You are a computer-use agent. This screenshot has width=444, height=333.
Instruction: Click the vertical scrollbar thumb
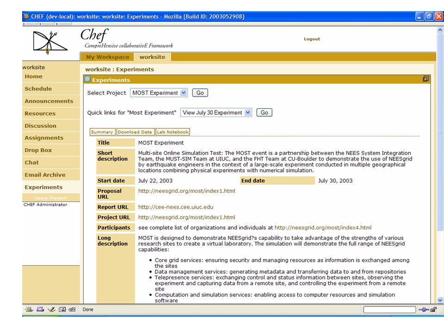pos(440,131)
